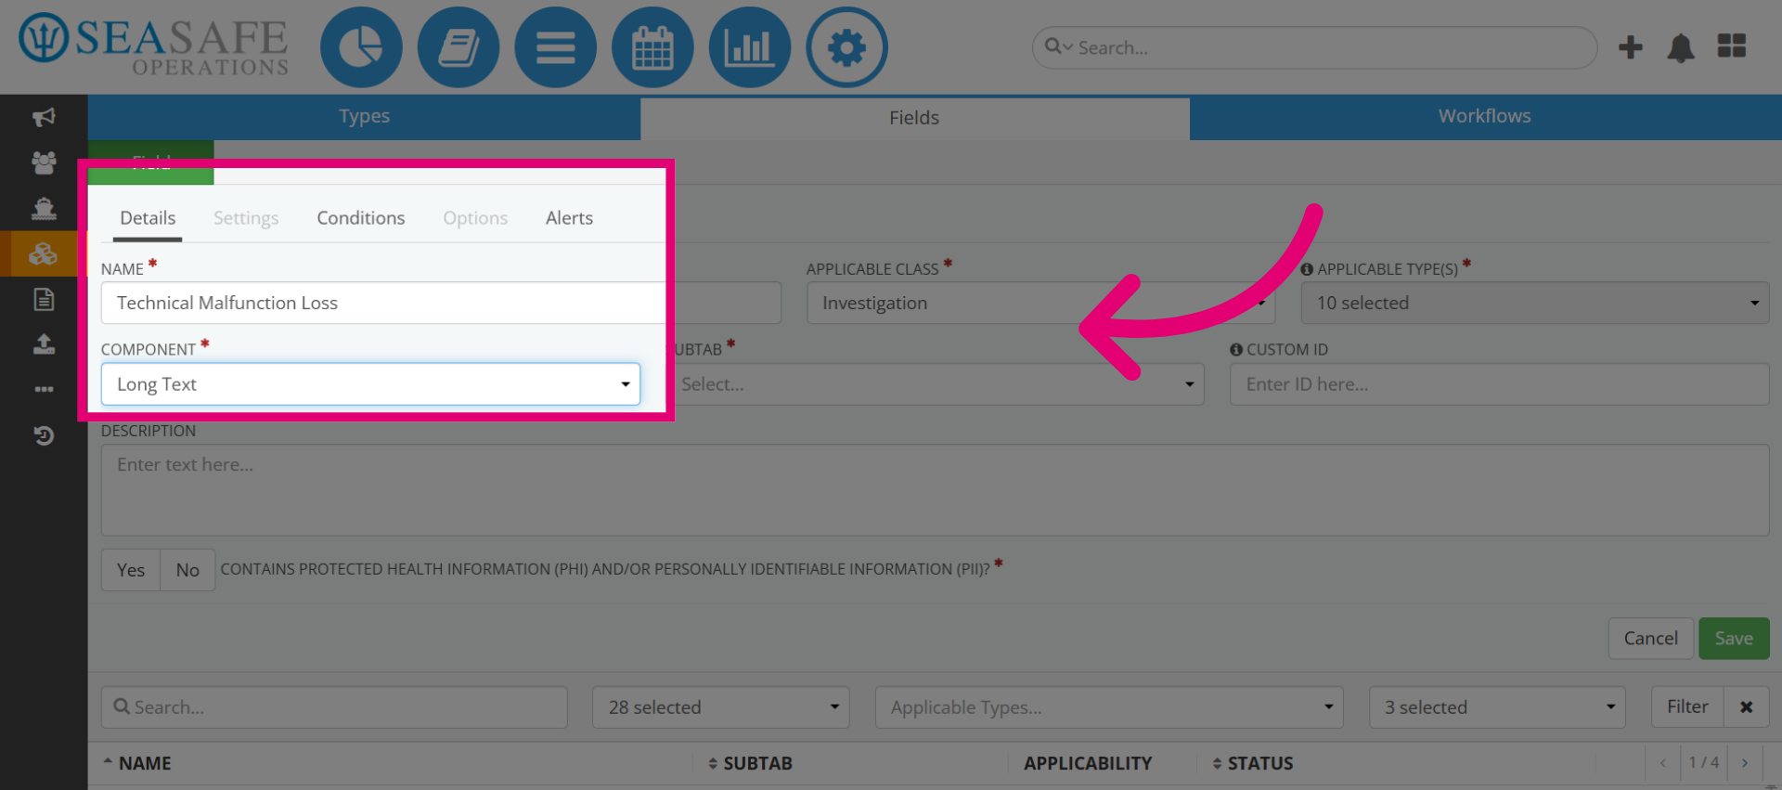Viewport: 1782px width, 790px height.
Task: Open the 3 selected status dropdown
Action: pyautogui.click(x=1497, y=707)
